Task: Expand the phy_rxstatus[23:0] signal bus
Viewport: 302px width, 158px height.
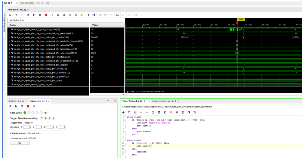Action: click(9, 37)
